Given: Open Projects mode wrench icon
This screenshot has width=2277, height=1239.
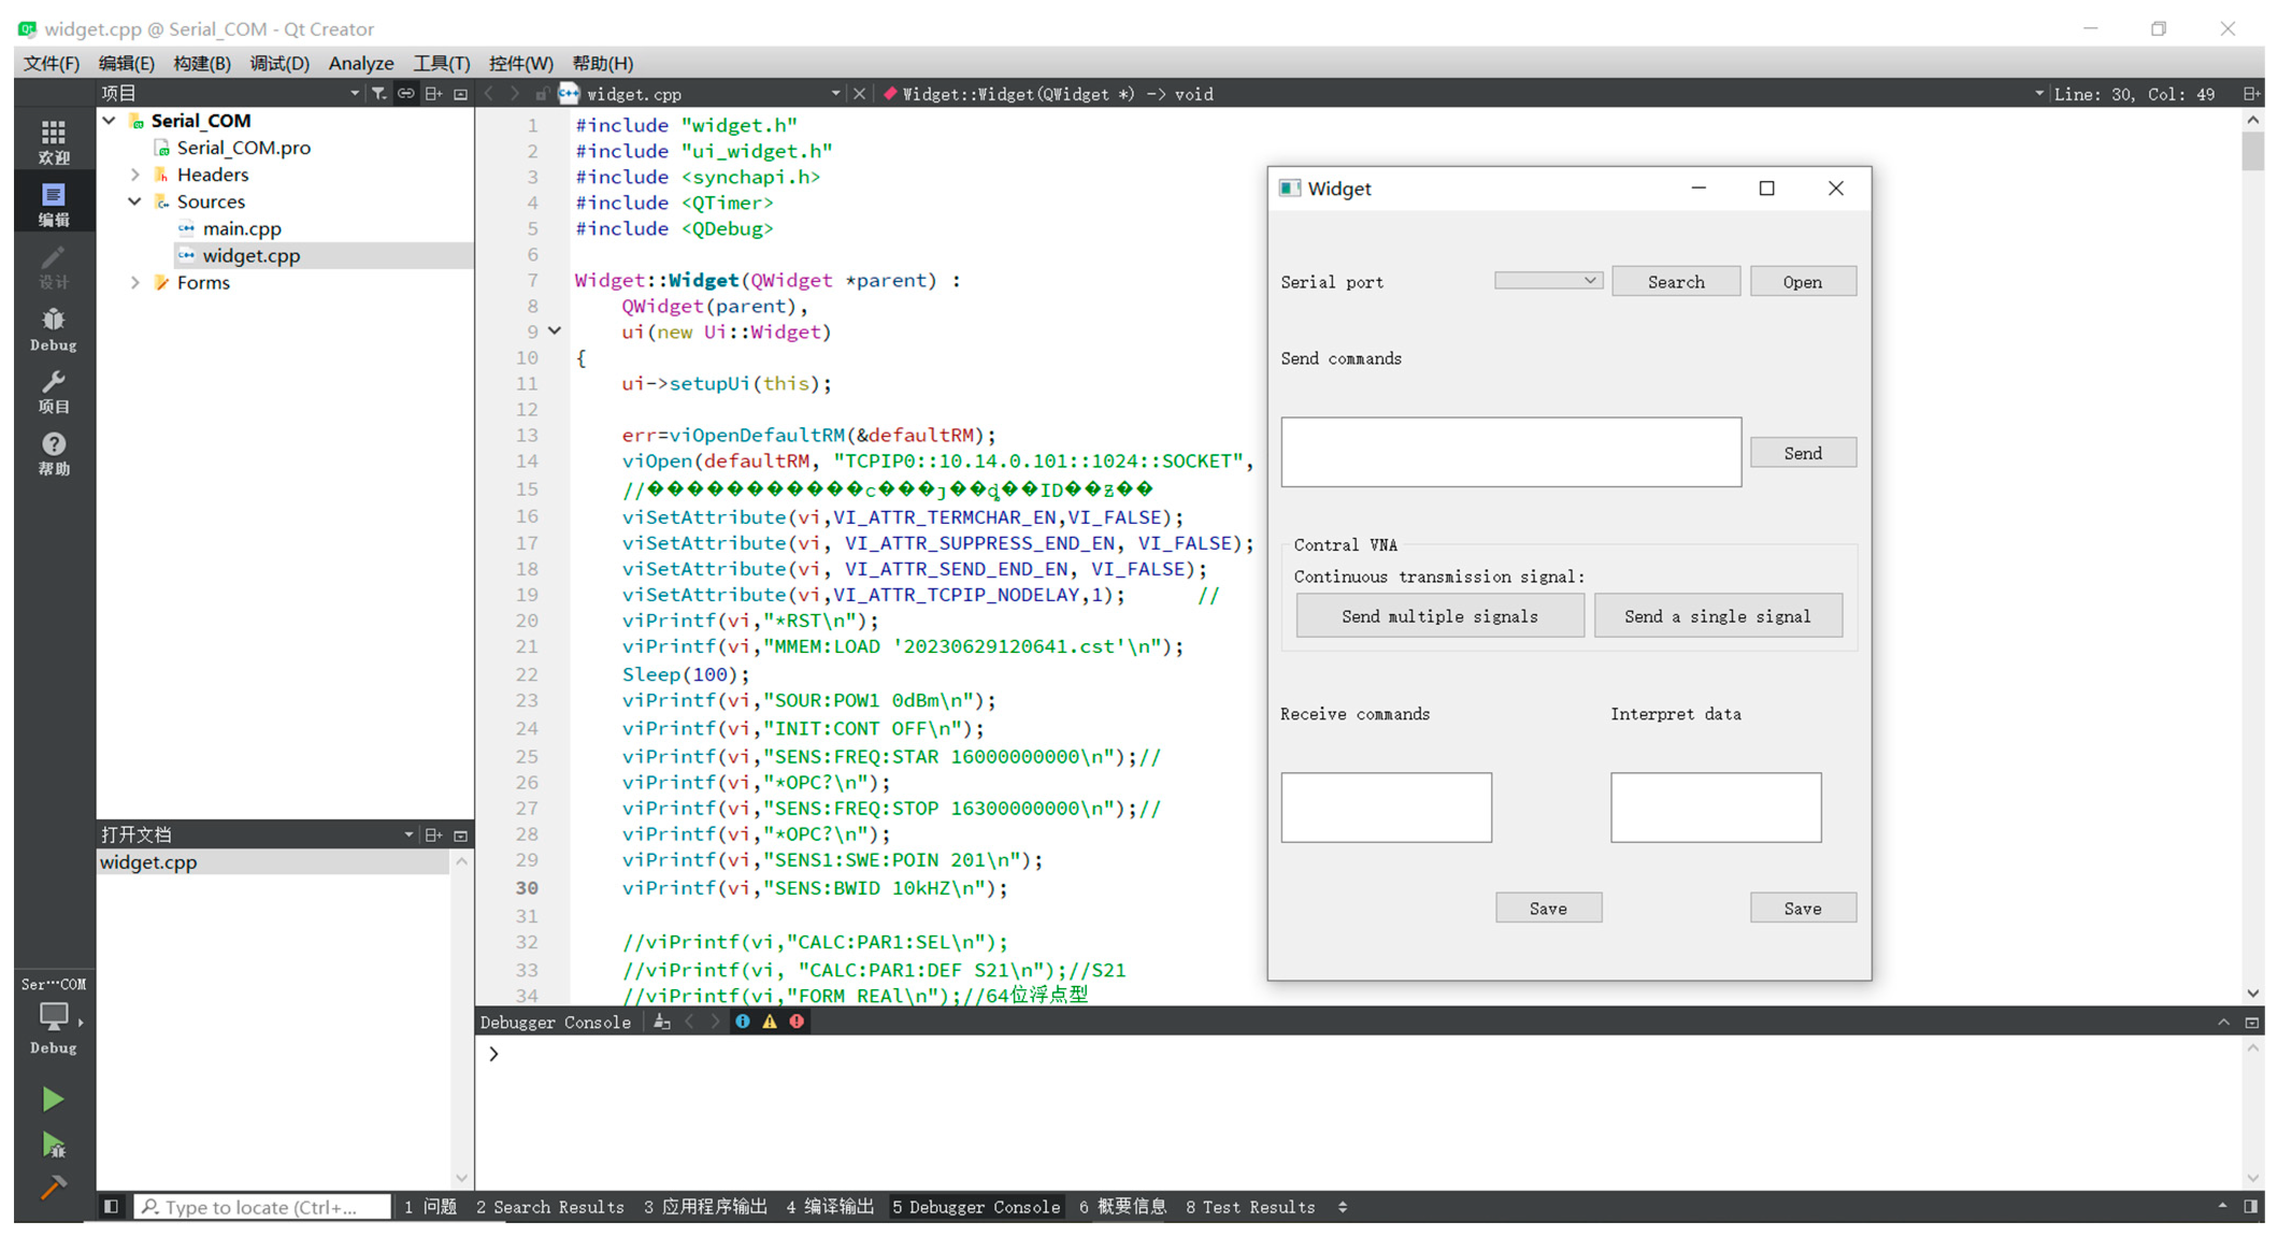Looking at the screenshot, I should pos(53,392).
